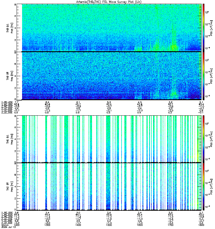Image resolution: width=215 pixels, height=229 pixels.
Task: Click the 'PSD [nT²/Hz]' label beside the THC B∥ color bar
Action: (x=211, y=187)
